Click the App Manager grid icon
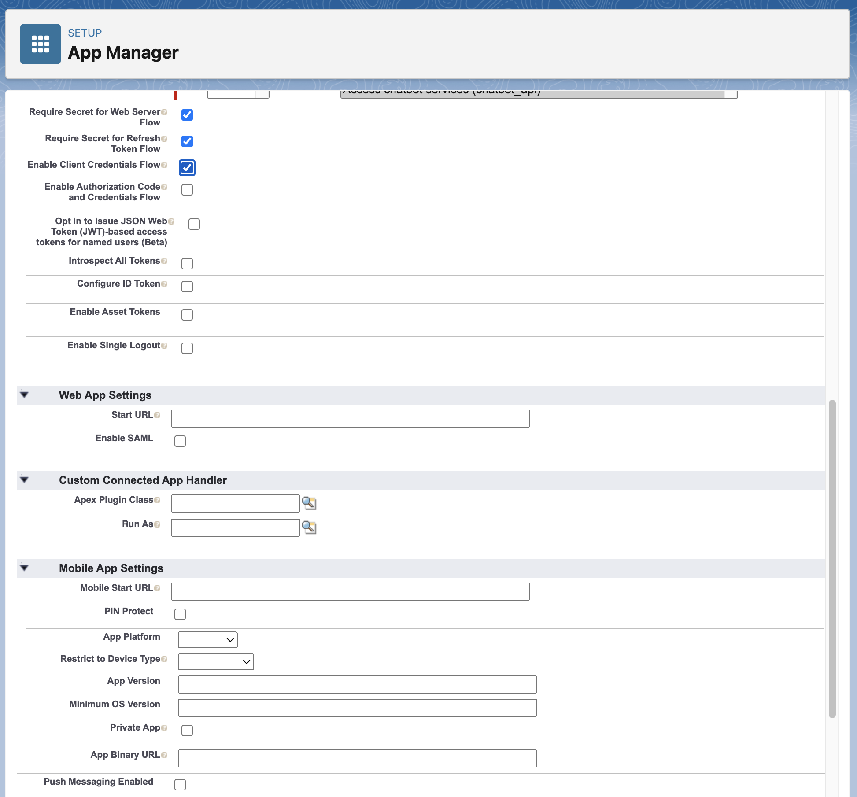 point(40,44)
